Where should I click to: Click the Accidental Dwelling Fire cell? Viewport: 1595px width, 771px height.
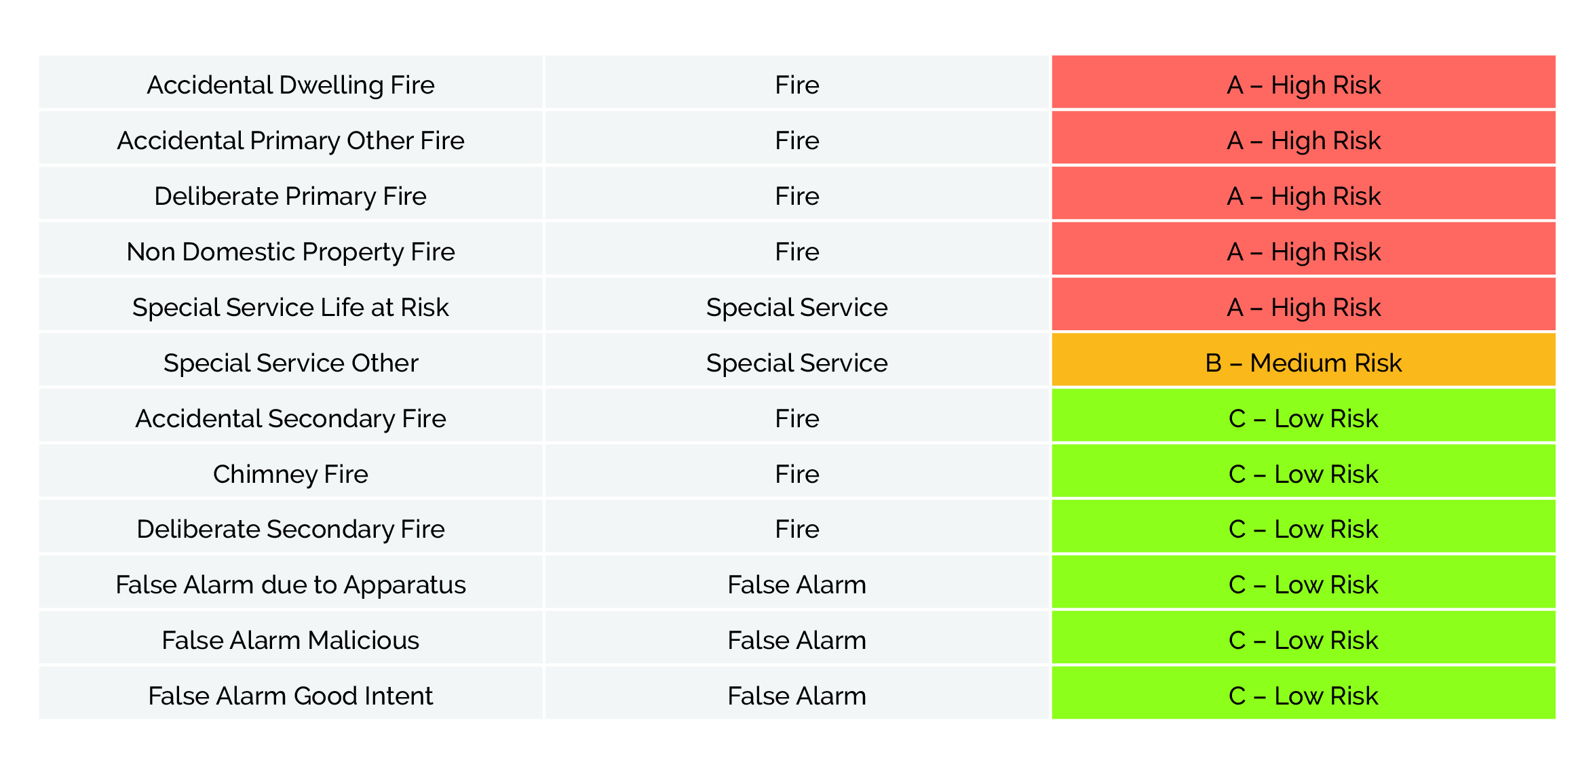coord(291,82)
